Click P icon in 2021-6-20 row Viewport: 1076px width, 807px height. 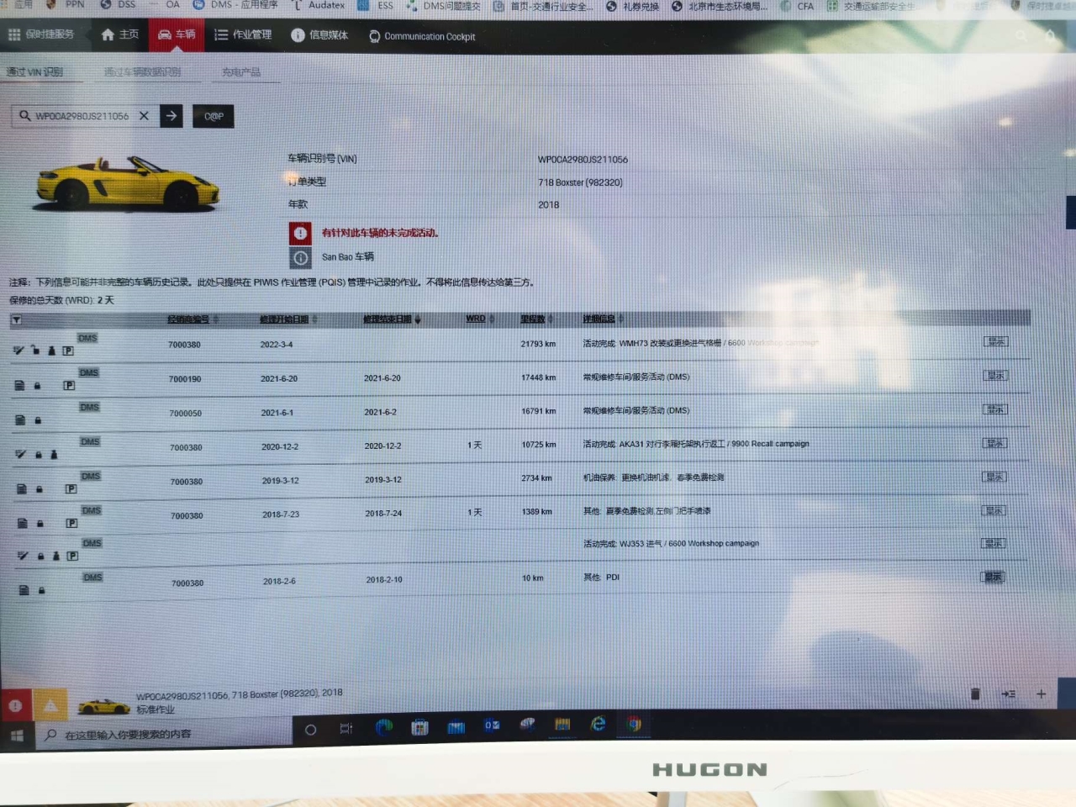(x=69, y=386)
